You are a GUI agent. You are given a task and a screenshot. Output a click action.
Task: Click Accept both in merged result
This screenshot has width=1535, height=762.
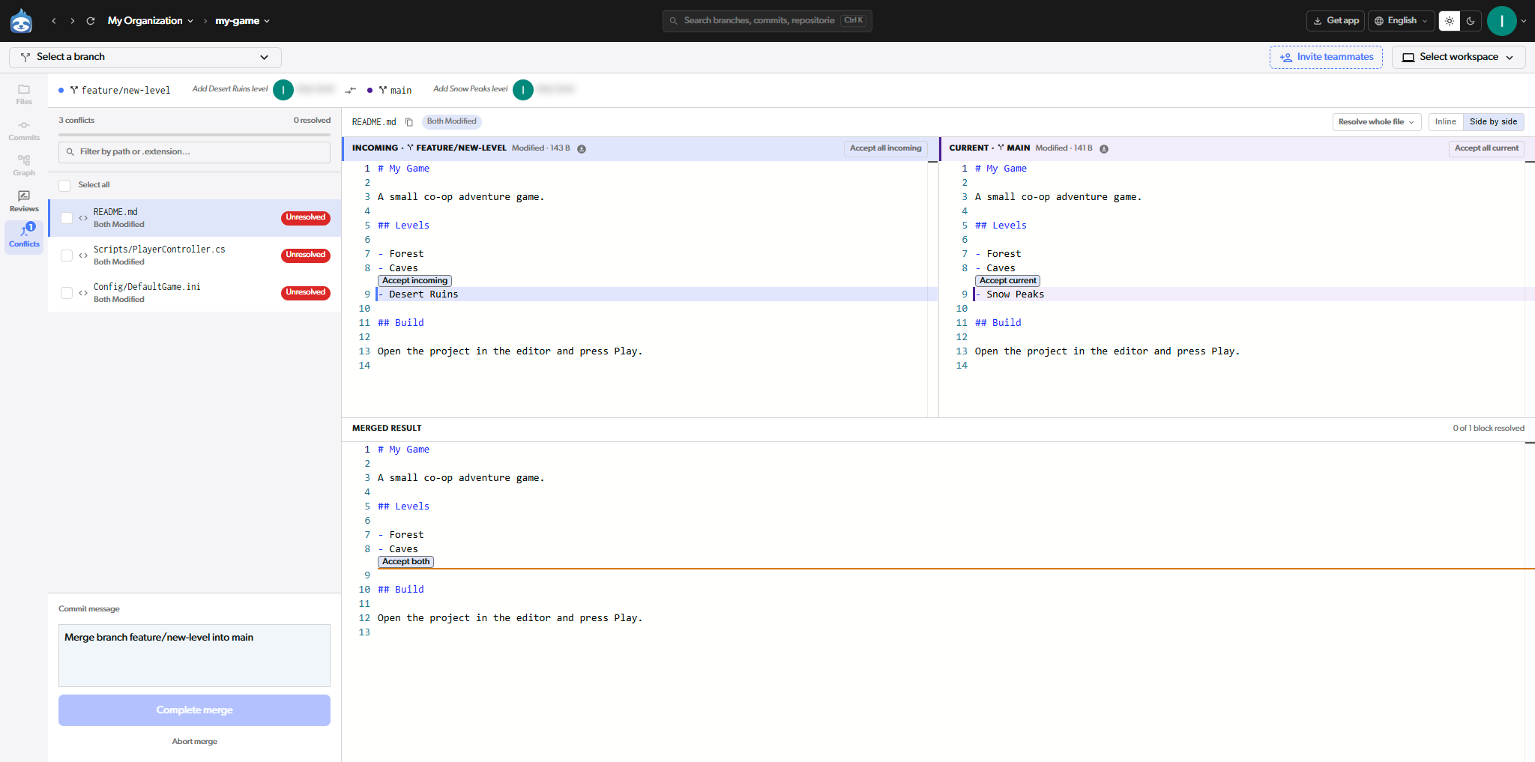405,562
